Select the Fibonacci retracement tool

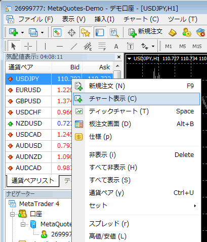(x=102, y=47)
